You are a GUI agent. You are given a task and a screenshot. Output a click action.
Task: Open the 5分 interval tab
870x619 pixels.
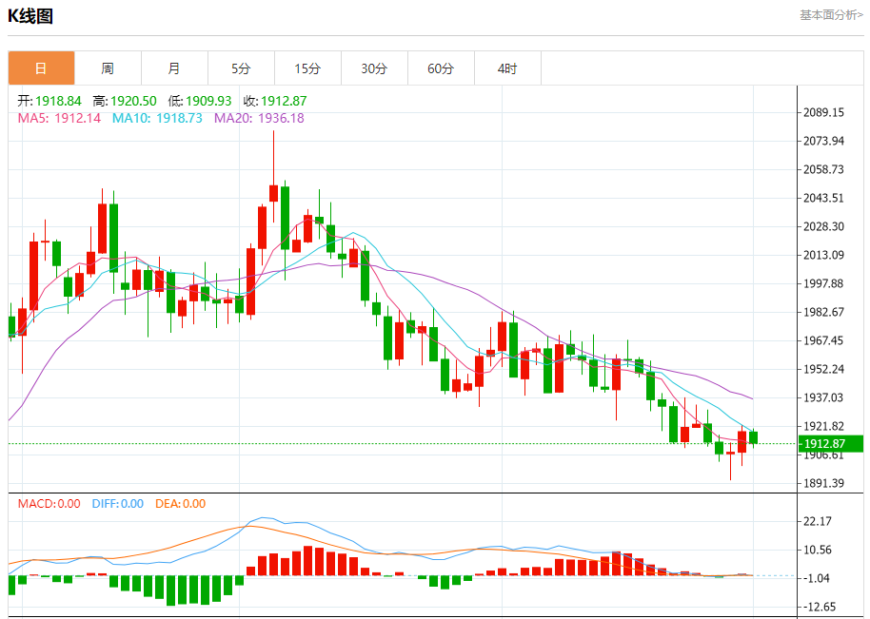click(241, 68)
